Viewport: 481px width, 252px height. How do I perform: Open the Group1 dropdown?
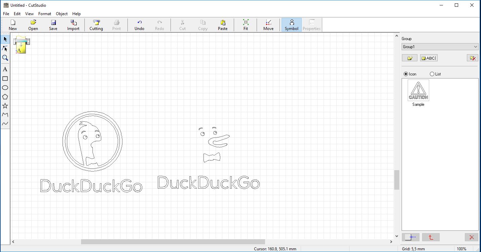click(475, 46)
